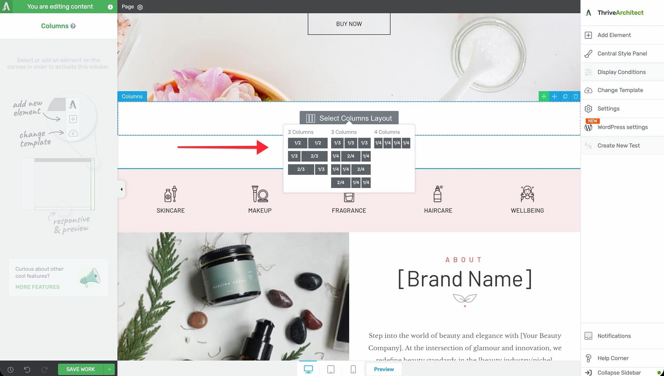The image size is (664, 376).
Task: Click the SAVE WORK button
Action: (x=80, y=369)
